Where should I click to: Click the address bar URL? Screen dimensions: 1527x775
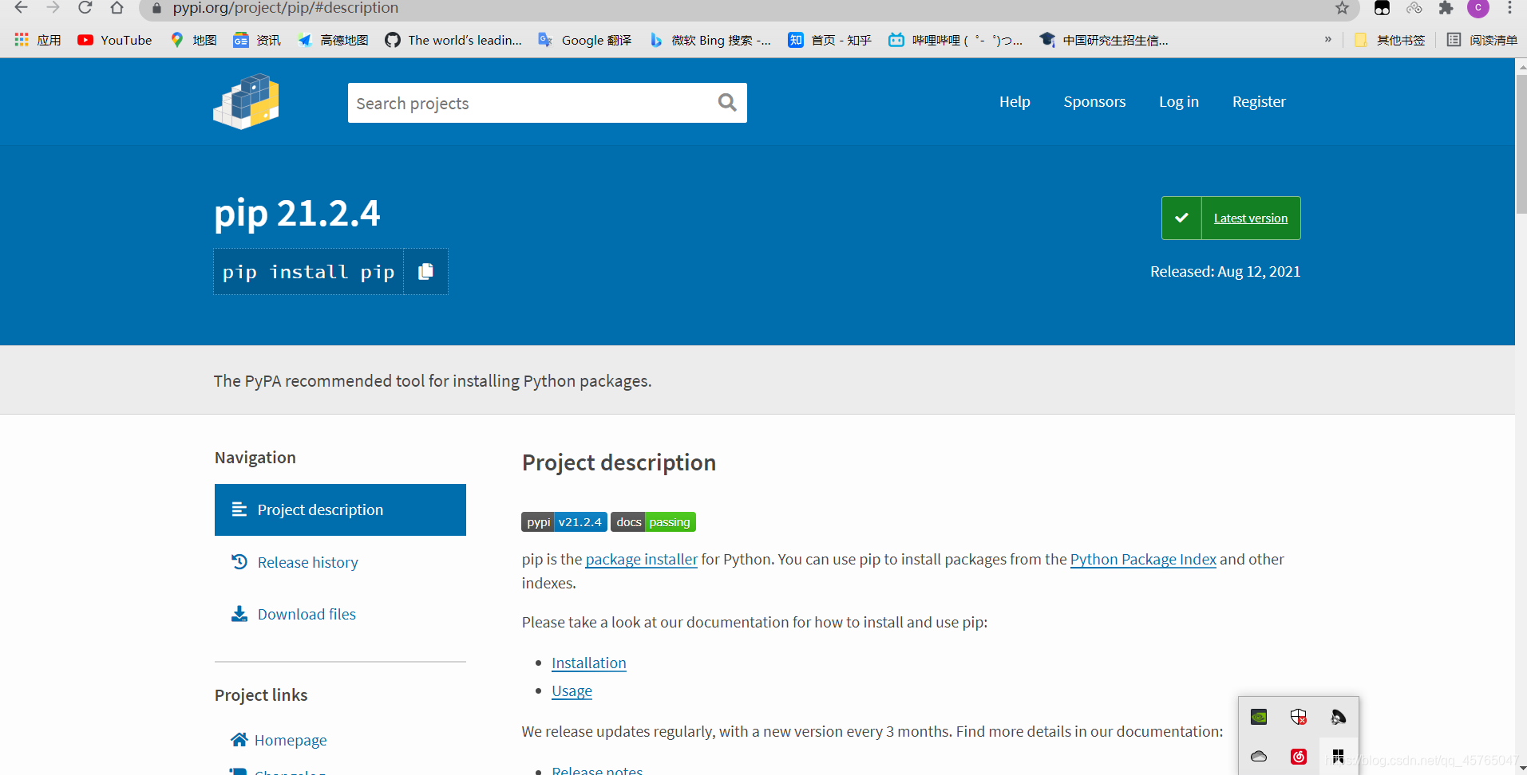[285, 8]
